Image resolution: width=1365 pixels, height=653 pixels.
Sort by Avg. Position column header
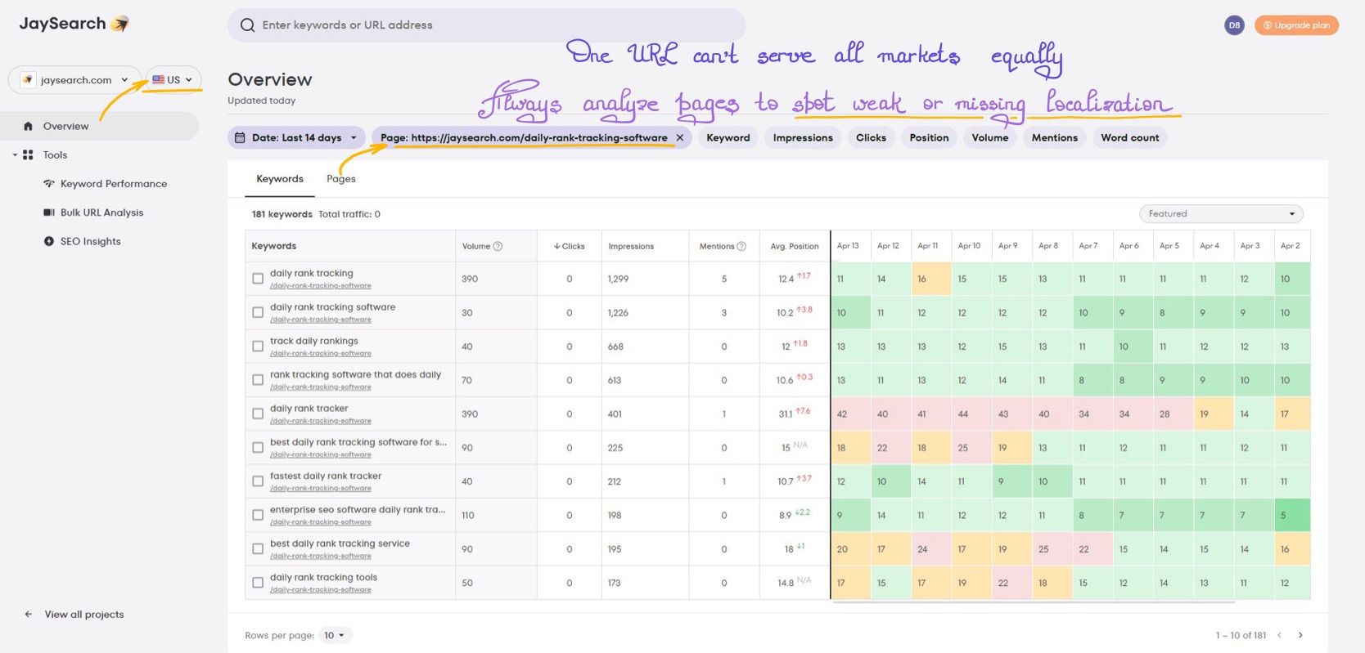click(x=794, y=246)
